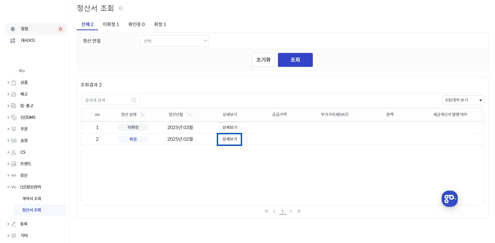
Task: Click the 정산 won currency icon
Action: pyautogui.click(x=14, y=175)
